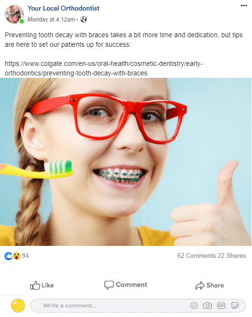Expand the 62 Comments list
The image size is (252, 317).
point(197,255)
